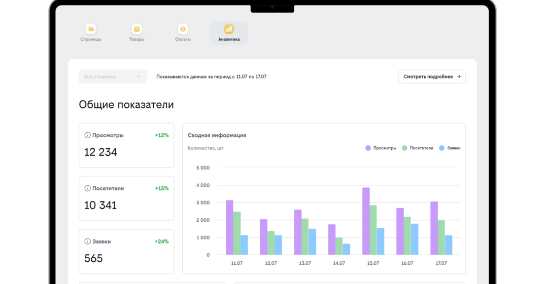Toggle the Посетители green legend dot
The height and width of the screenshot is (284, 545).
point(404,148)
